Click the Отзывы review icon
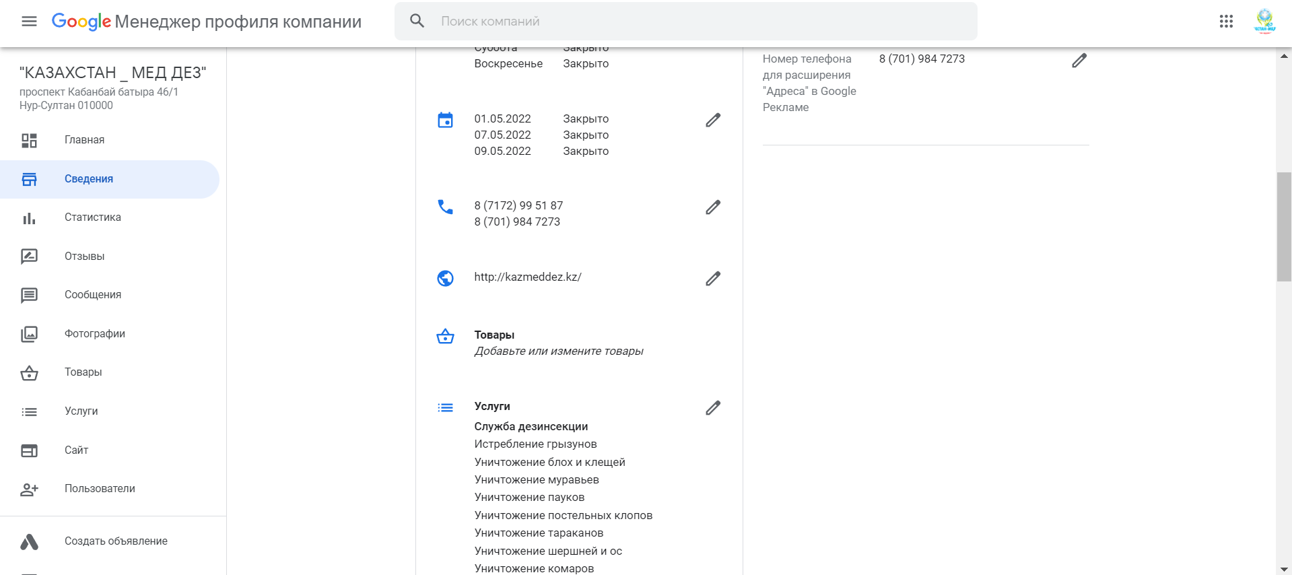Screen dimensions: 1292x575 (29, 257)
